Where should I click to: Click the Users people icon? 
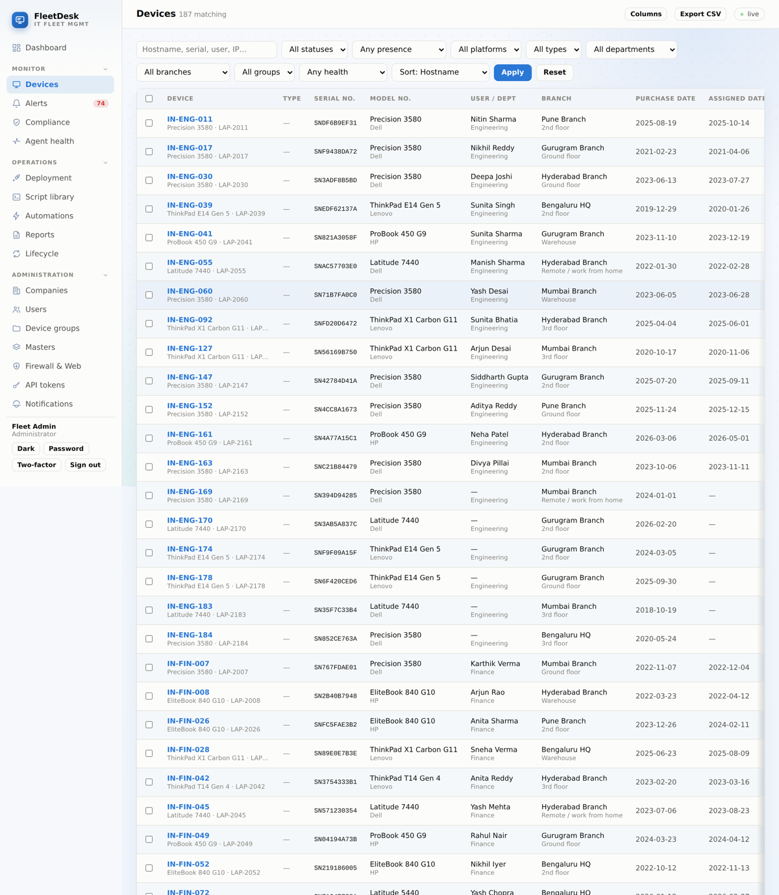tap(16, 310)
